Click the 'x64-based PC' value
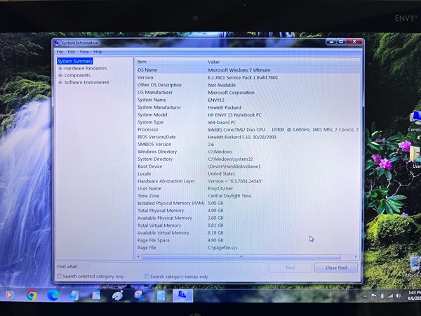The image size is (421, 316). [222, 122]
